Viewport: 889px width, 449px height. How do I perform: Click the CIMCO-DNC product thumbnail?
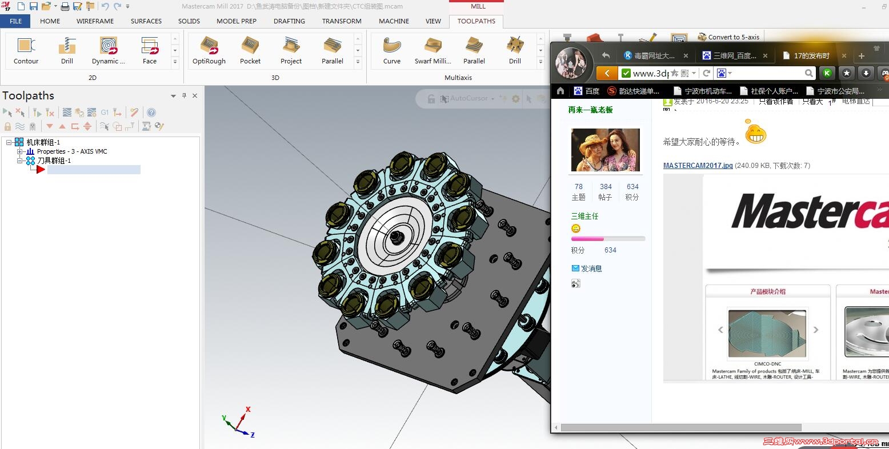coord(767,333)
